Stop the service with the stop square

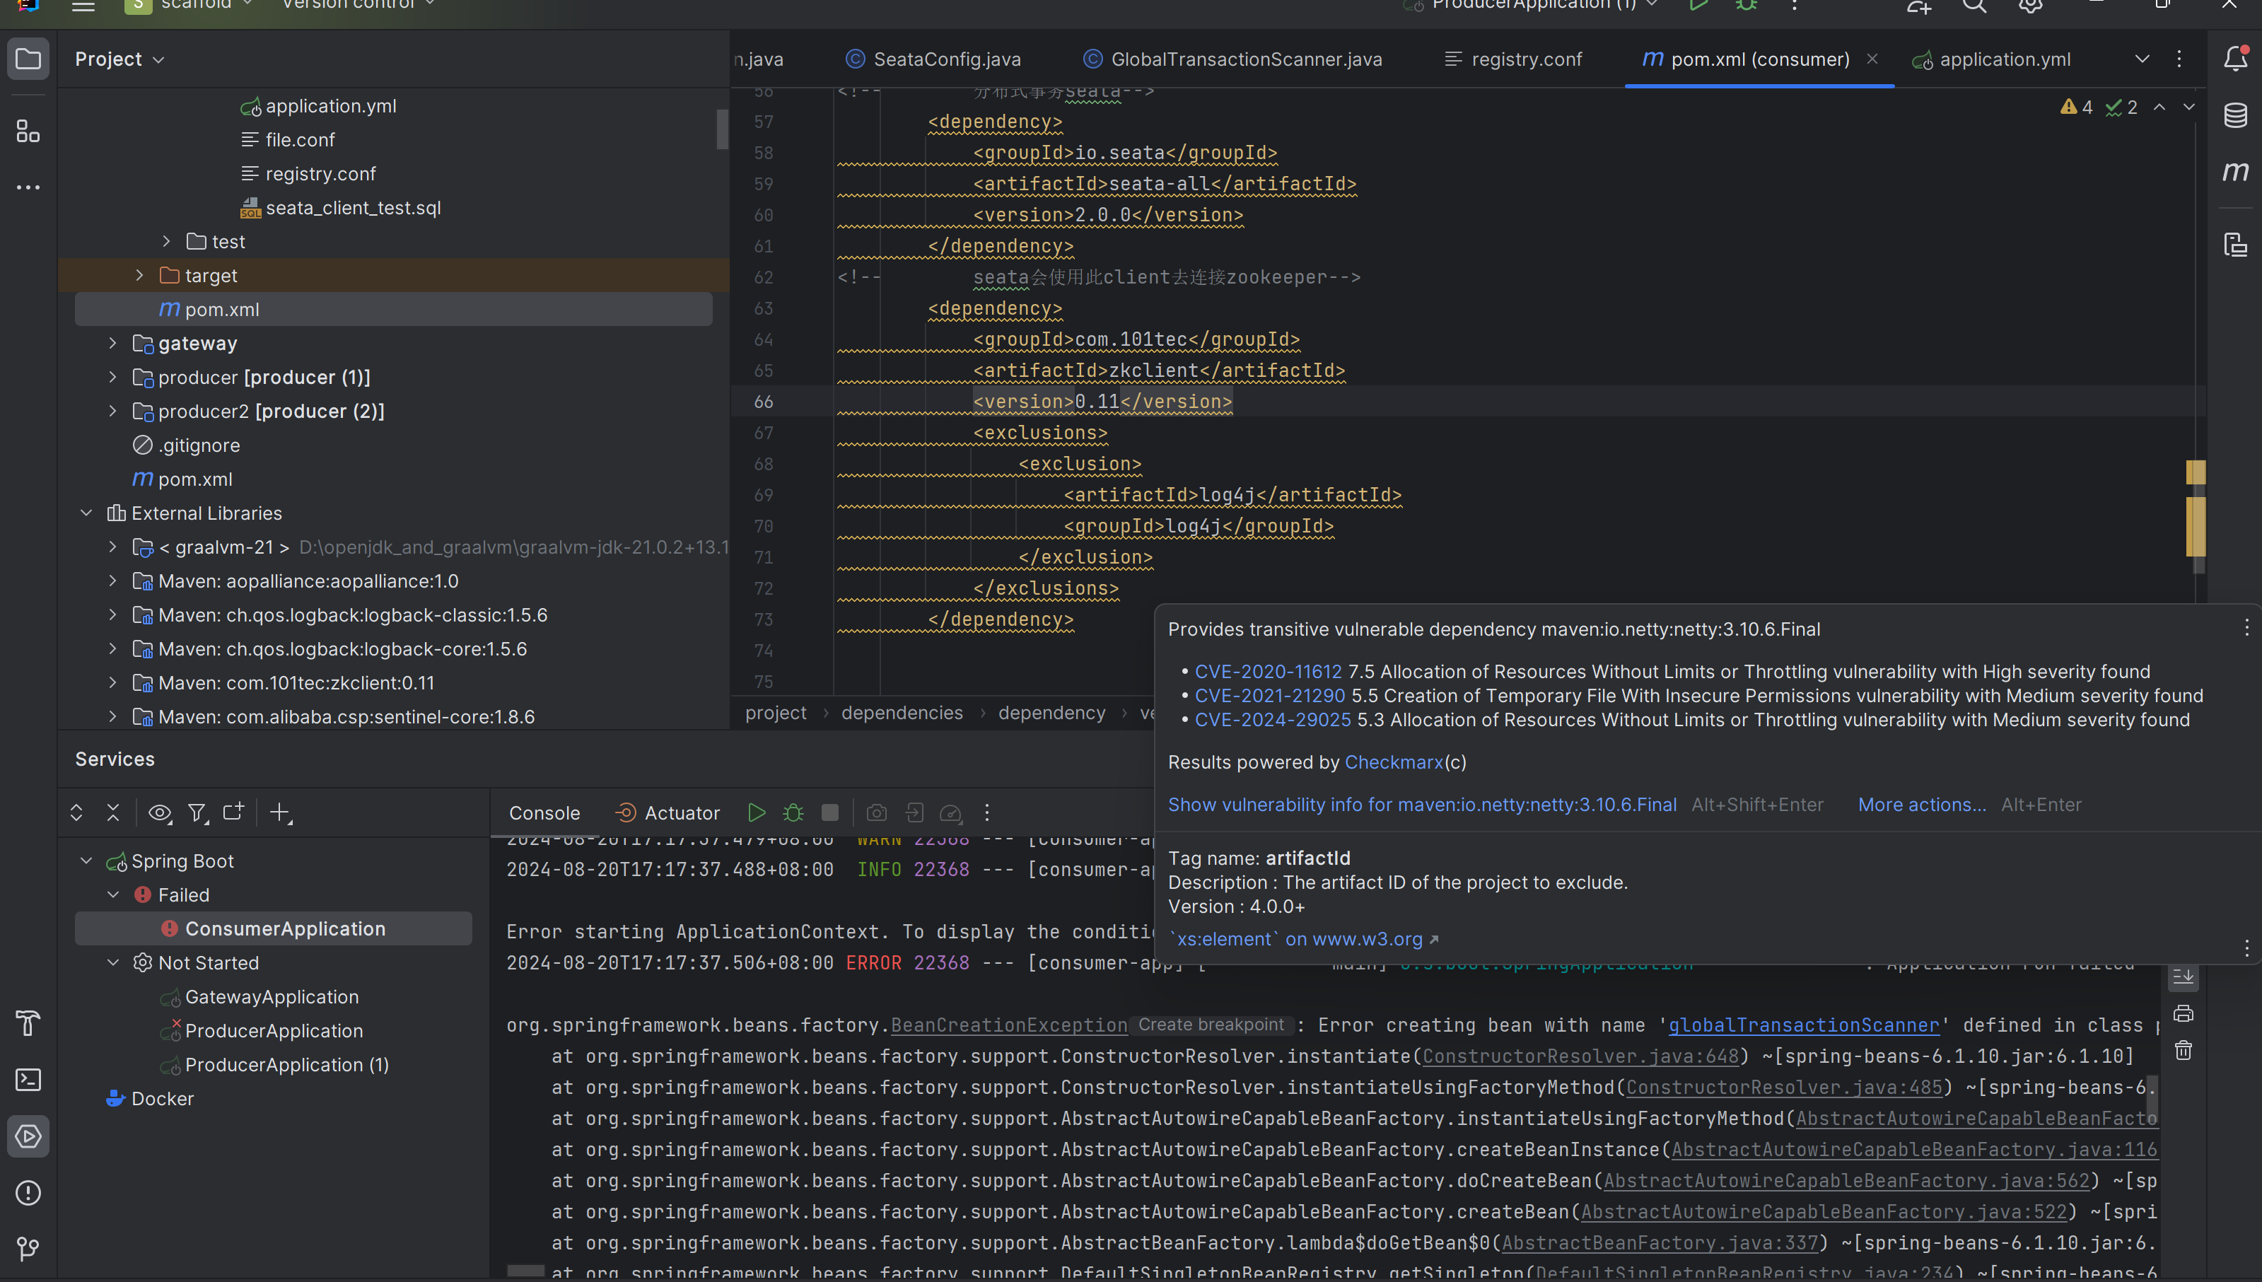click(829, 812)
